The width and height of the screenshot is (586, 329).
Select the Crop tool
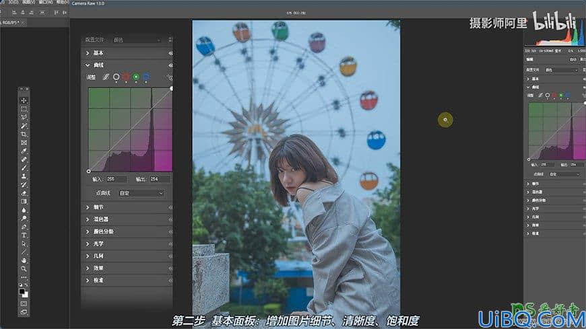click(x=24, y=134)
